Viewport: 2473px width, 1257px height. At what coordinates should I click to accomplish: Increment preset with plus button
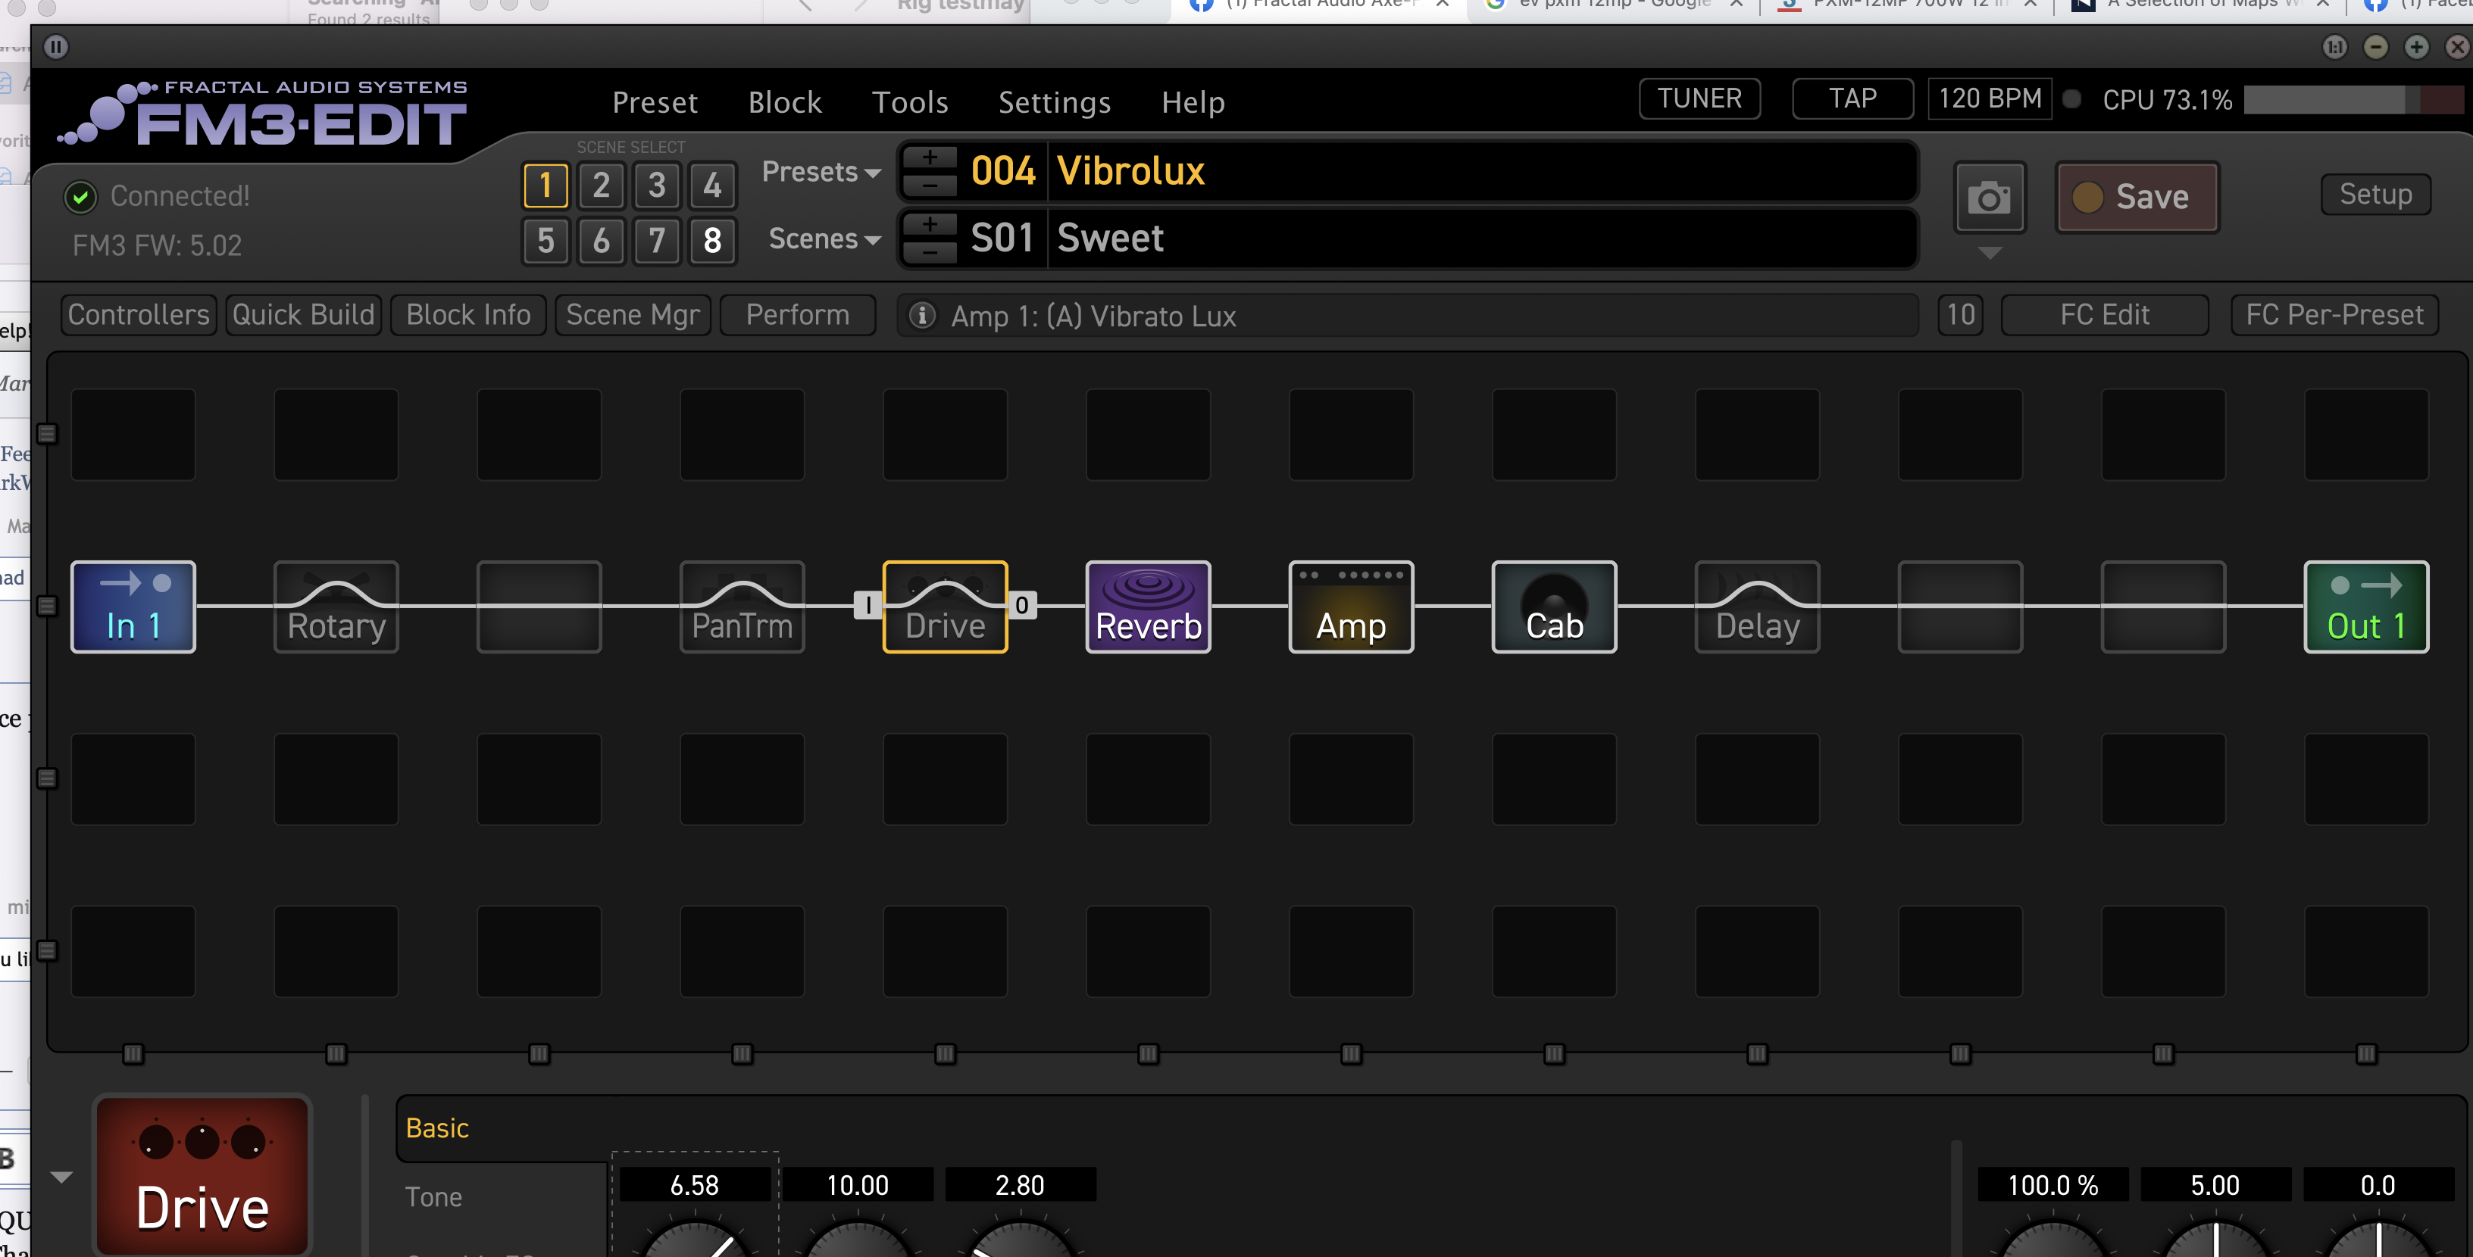click(x=930, y=158)
